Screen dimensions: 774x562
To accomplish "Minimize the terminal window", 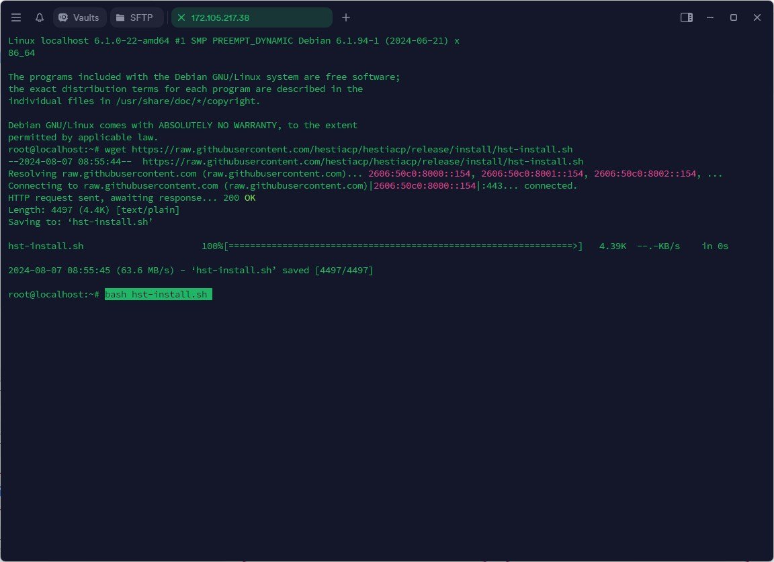I will (709, 17).
